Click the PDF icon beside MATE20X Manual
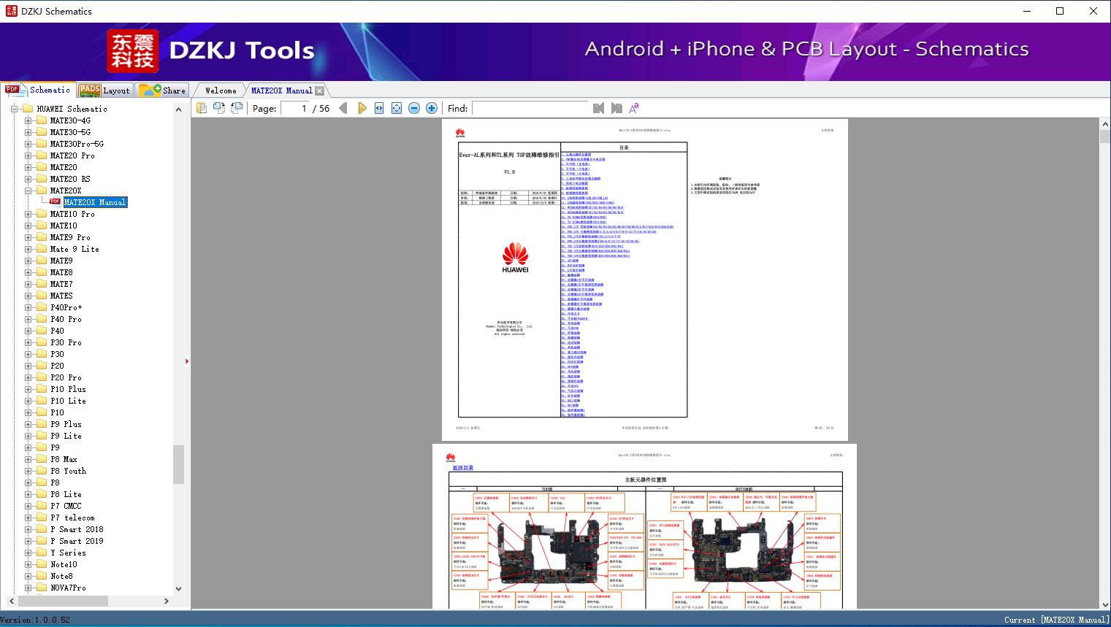The height and width of the screenshot is (627, 1111). point(55,201)
